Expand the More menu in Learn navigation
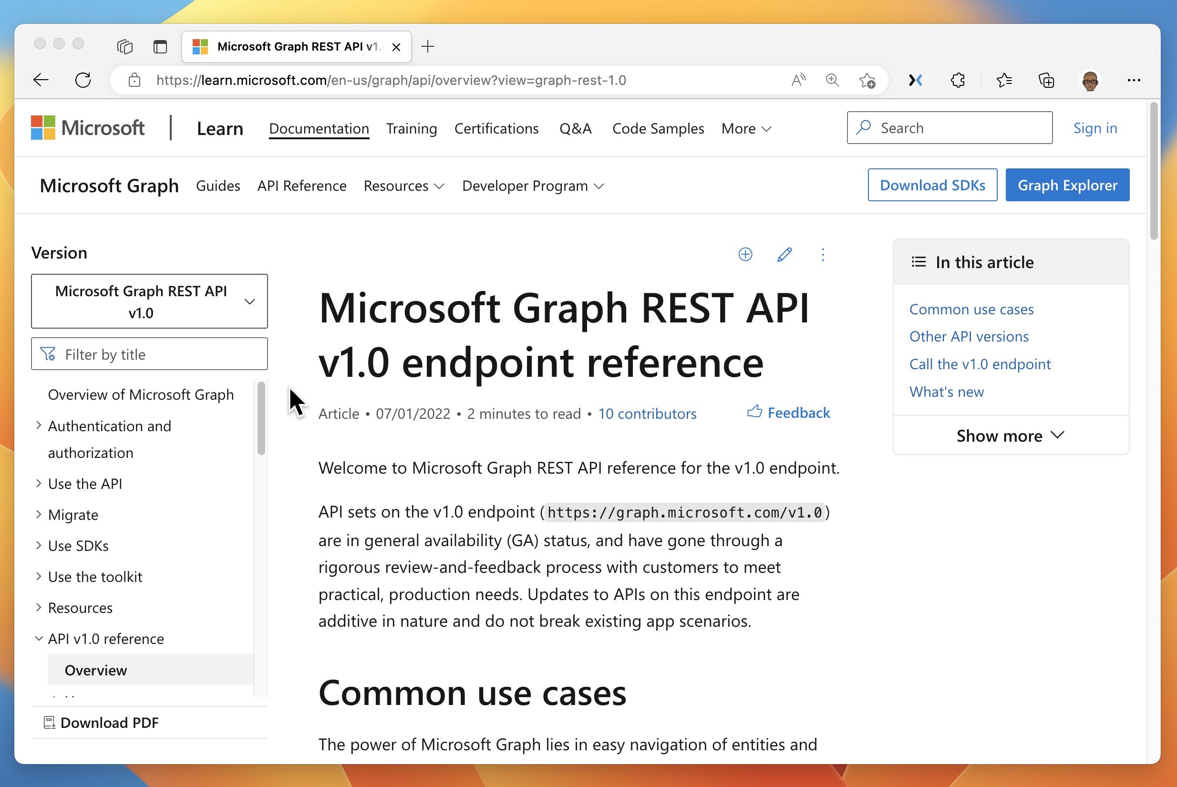Screen dimensions: 1177x787 coord(746,128)
